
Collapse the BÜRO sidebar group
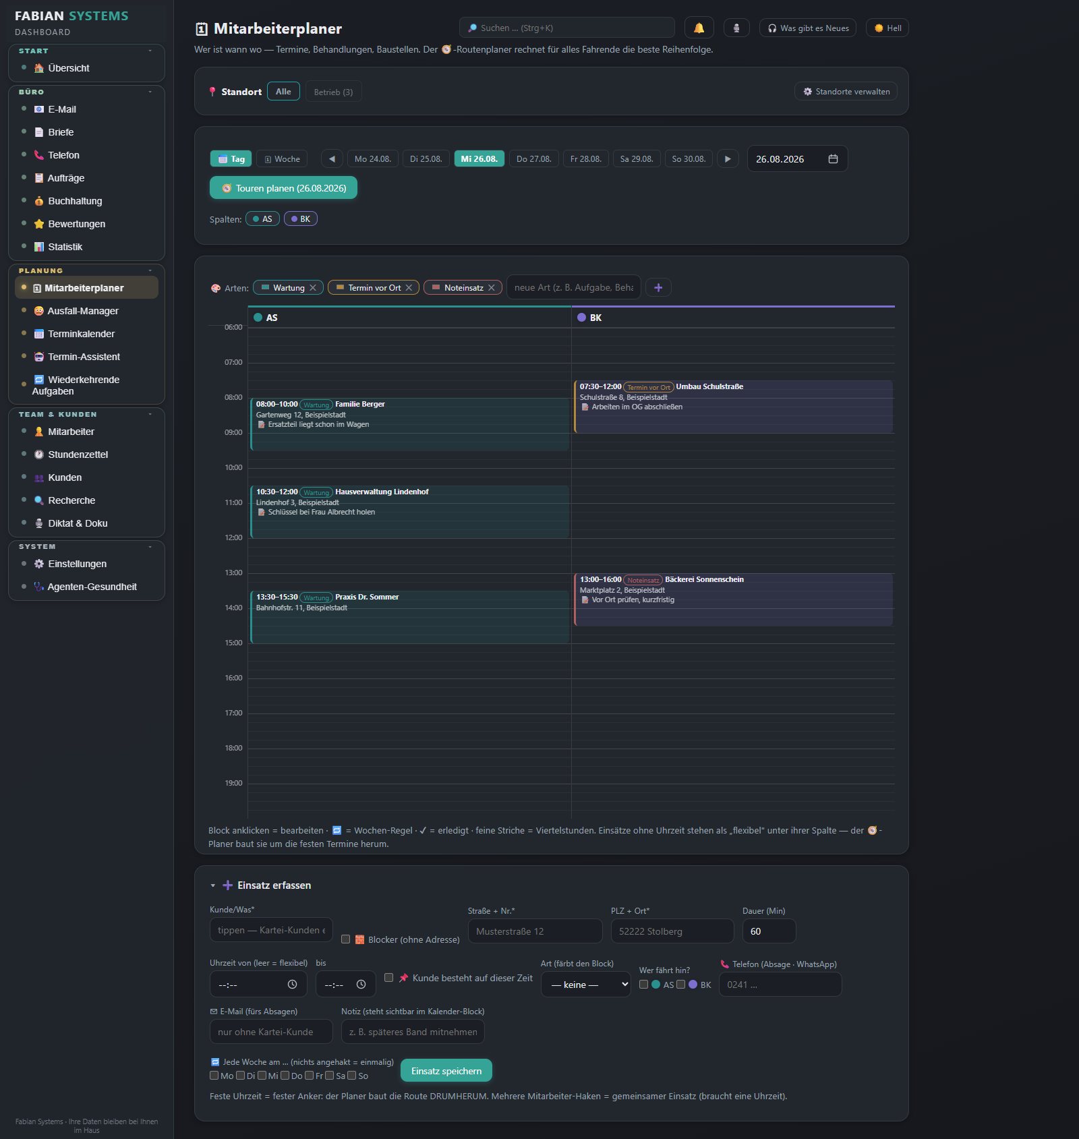pyautogui.click(x=150, y=92)
